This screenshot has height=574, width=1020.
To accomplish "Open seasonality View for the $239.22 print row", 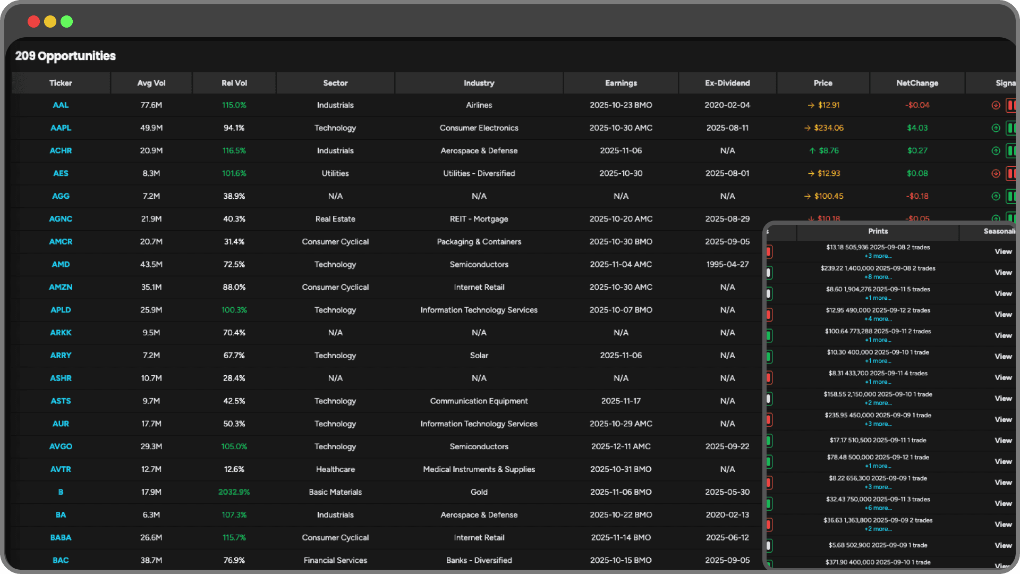I will point(1003,273).
